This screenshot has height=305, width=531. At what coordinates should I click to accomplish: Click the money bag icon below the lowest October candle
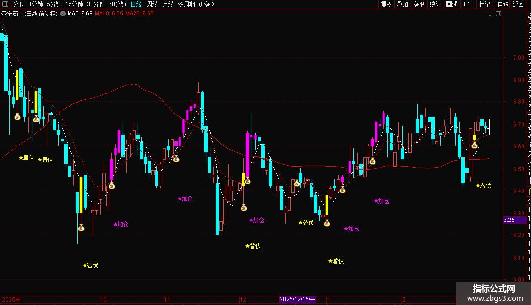point(81,228)
